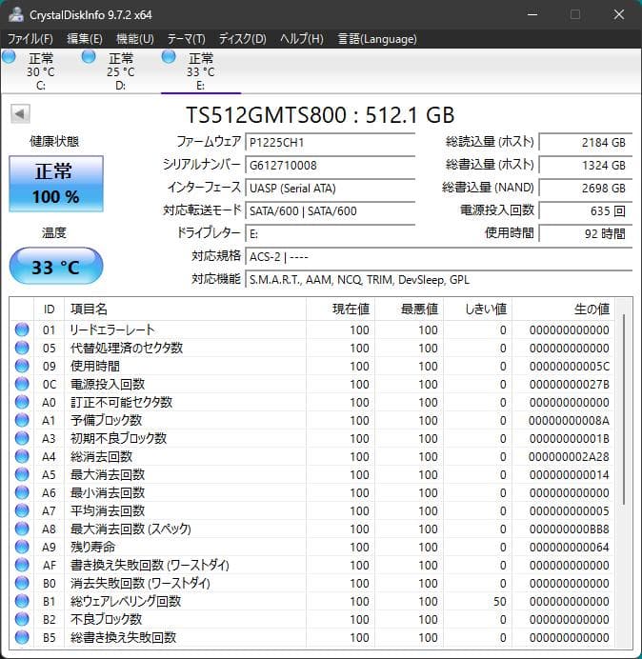Open the 言語(Language) menu

click(377, 39)
